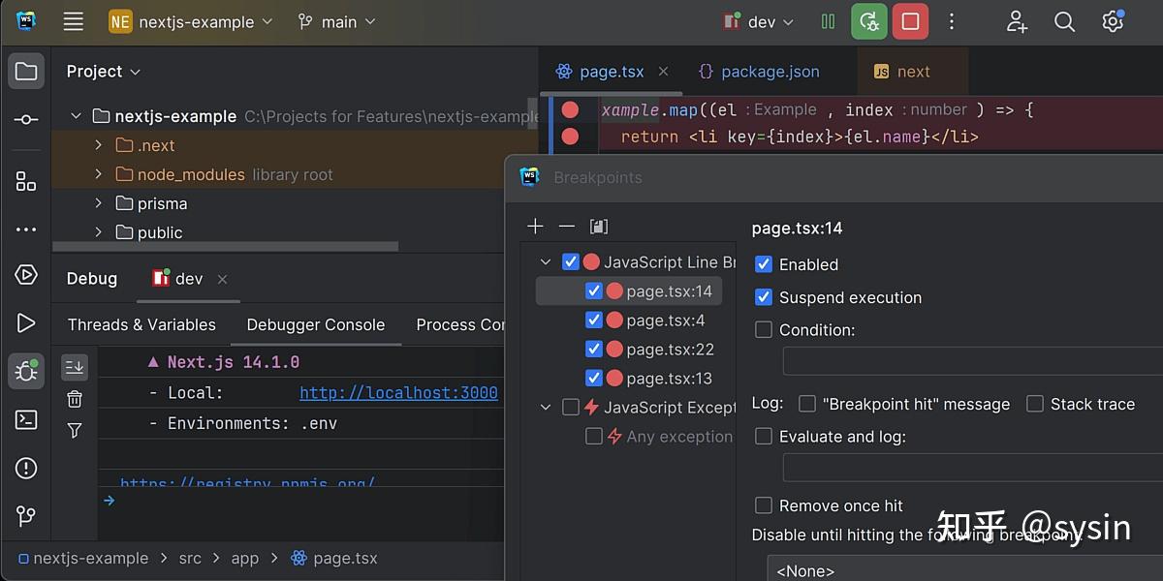Close the page.tsx editor tab
The width and height of the screenshot is (1163, 581).
coord(664,72)
